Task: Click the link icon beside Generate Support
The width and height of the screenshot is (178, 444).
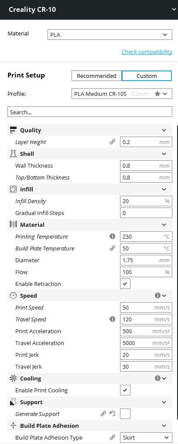Action: [x=103, y=414]
